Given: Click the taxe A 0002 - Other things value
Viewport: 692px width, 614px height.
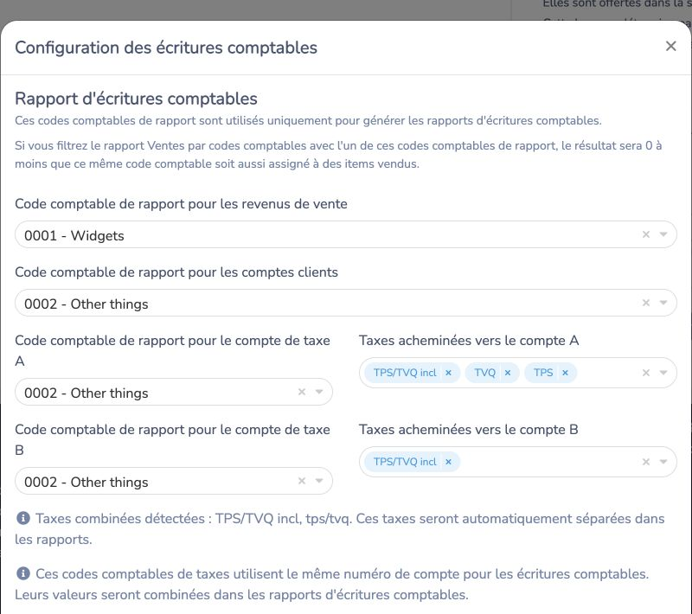Looking at the screenshot, I should pos(86,393).
